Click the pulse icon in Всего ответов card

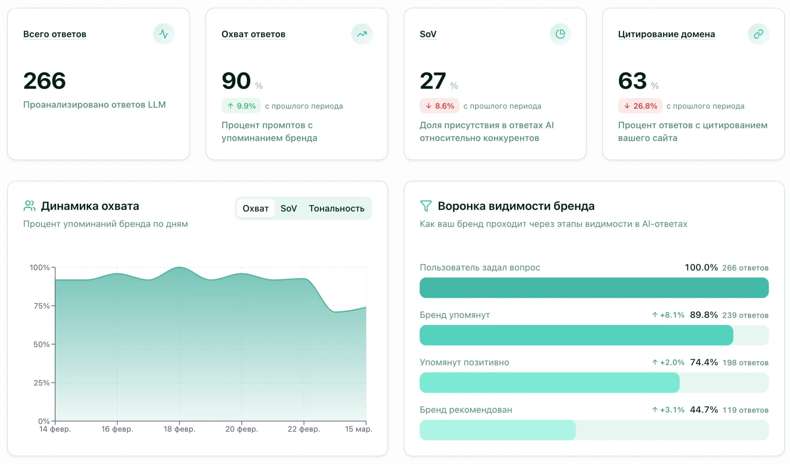coord(164,34)
